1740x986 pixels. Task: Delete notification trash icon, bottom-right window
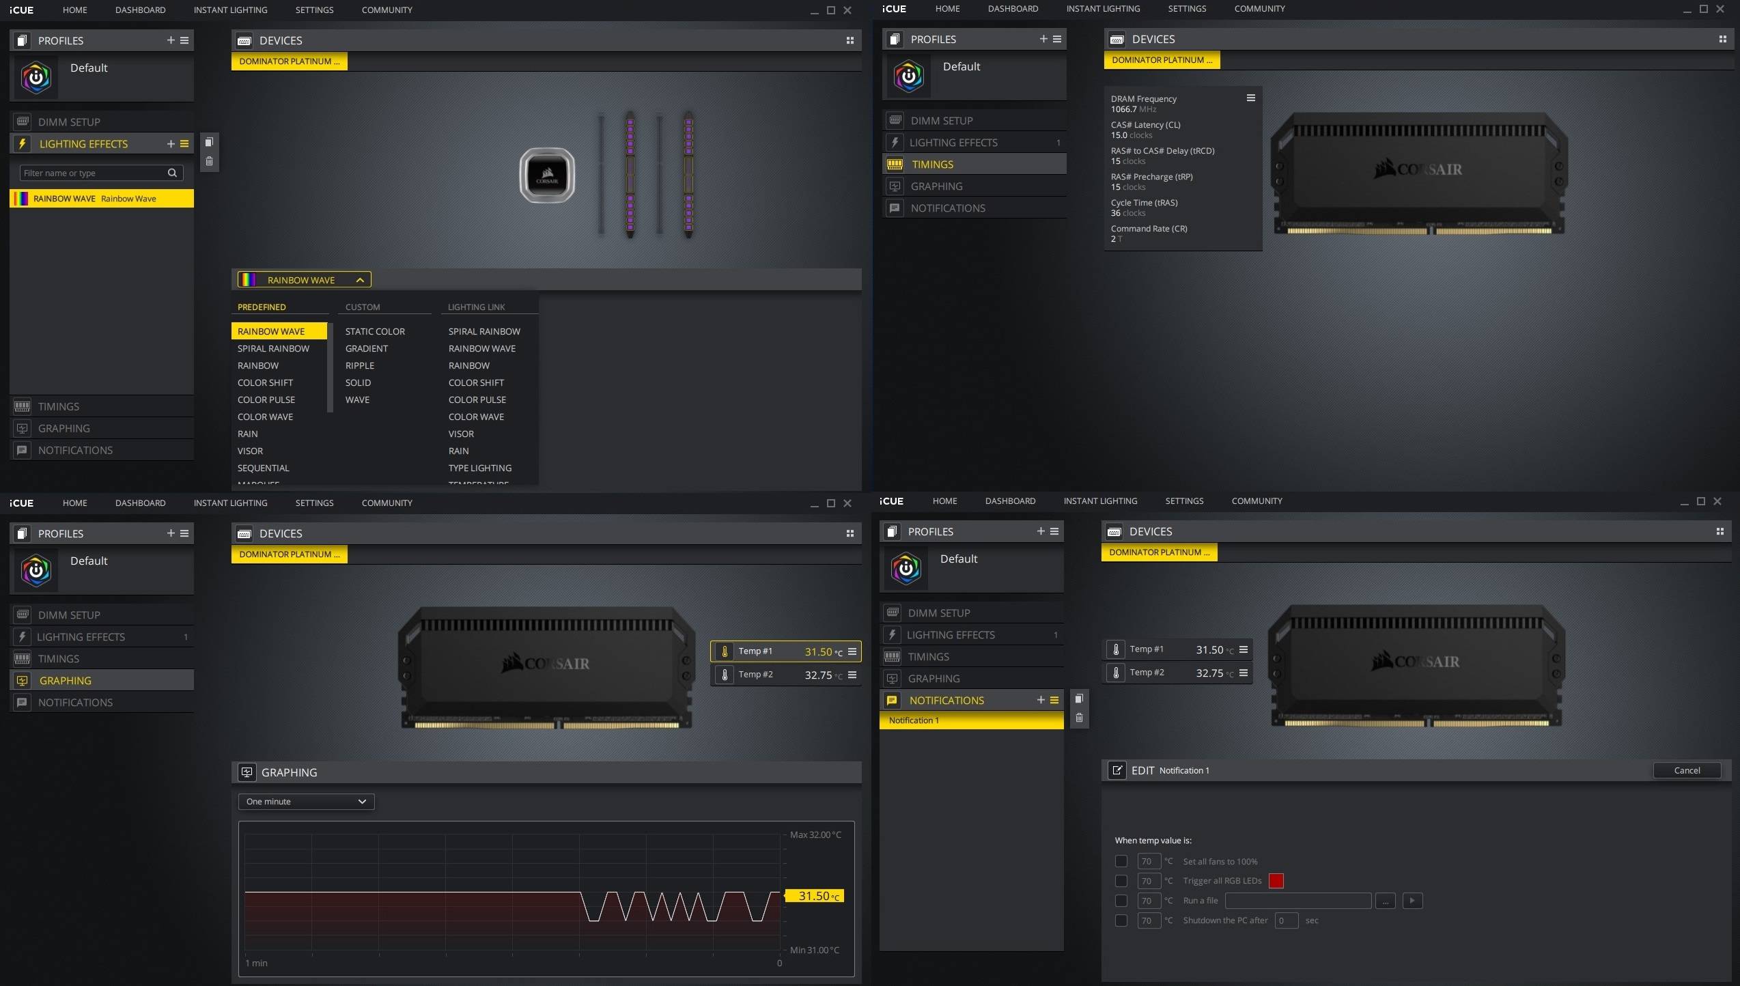coord(1079,718)
